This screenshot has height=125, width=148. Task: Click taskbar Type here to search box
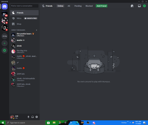tap(25, 123)
